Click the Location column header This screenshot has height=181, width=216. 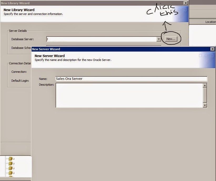[x=210, y=22]
